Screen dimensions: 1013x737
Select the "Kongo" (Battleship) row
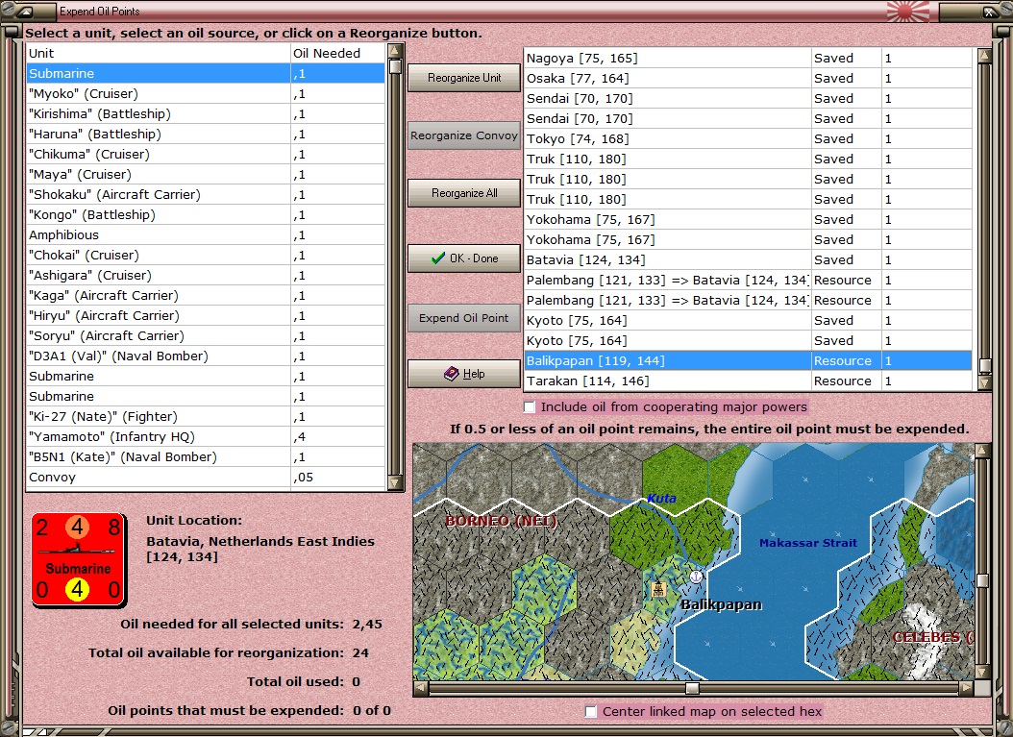tap(206, 214)
